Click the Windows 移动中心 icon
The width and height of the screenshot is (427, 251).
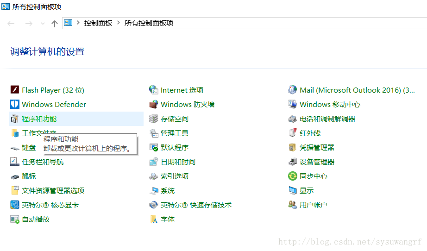pos(293,104)
